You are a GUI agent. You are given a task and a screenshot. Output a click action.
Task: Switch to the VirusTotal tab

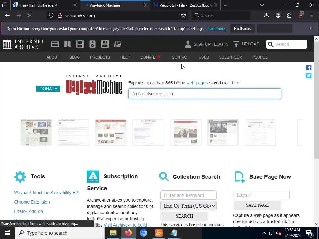point(183,5)
